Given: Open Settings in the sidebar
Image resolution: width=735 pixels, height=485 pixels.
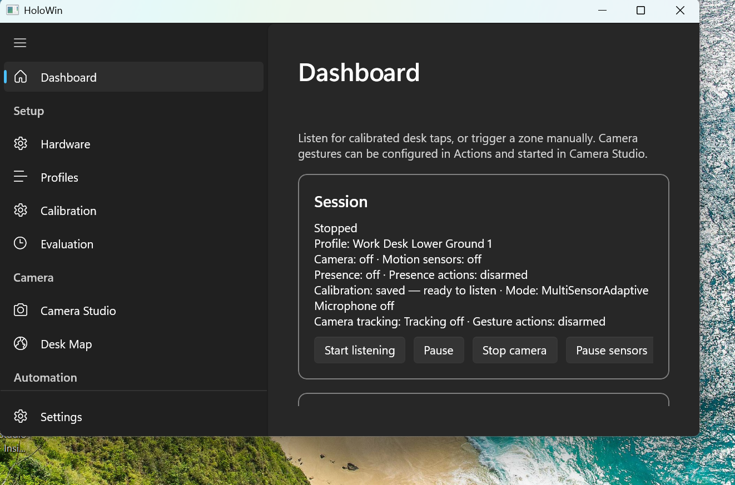Looking at the screenshot, I should pos(133,417).
